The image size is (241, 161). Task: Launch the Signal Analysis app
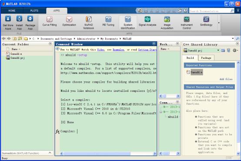coord(147,21)
